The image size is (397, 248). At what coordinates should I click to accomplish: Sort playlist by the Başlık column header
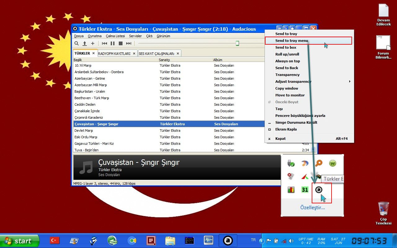[116, 60]
